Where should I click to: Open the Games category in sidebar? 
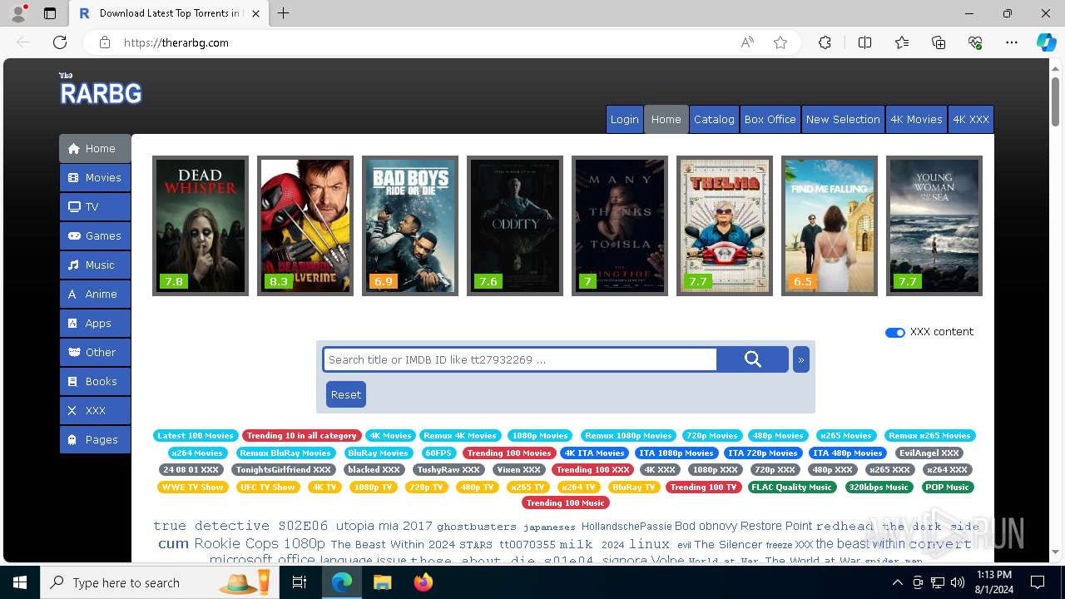95,235
